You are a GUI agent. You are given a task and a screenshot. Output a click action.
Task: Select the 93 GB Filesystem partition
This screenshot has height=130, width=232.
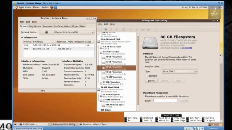[x=115, y=73]
